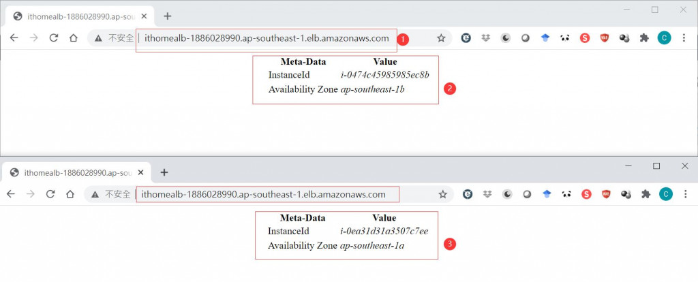Open the Extensions puzzle menu in upper window
The width and height of the screenshot is (698, 282).
tap(644, 38)
